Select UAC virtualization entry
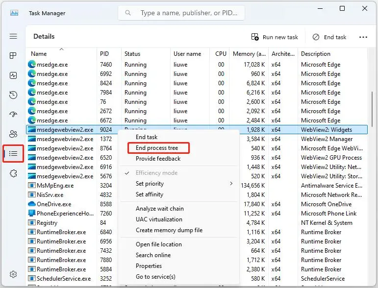Viewport: 378px width, 288px height. (159, 219)
